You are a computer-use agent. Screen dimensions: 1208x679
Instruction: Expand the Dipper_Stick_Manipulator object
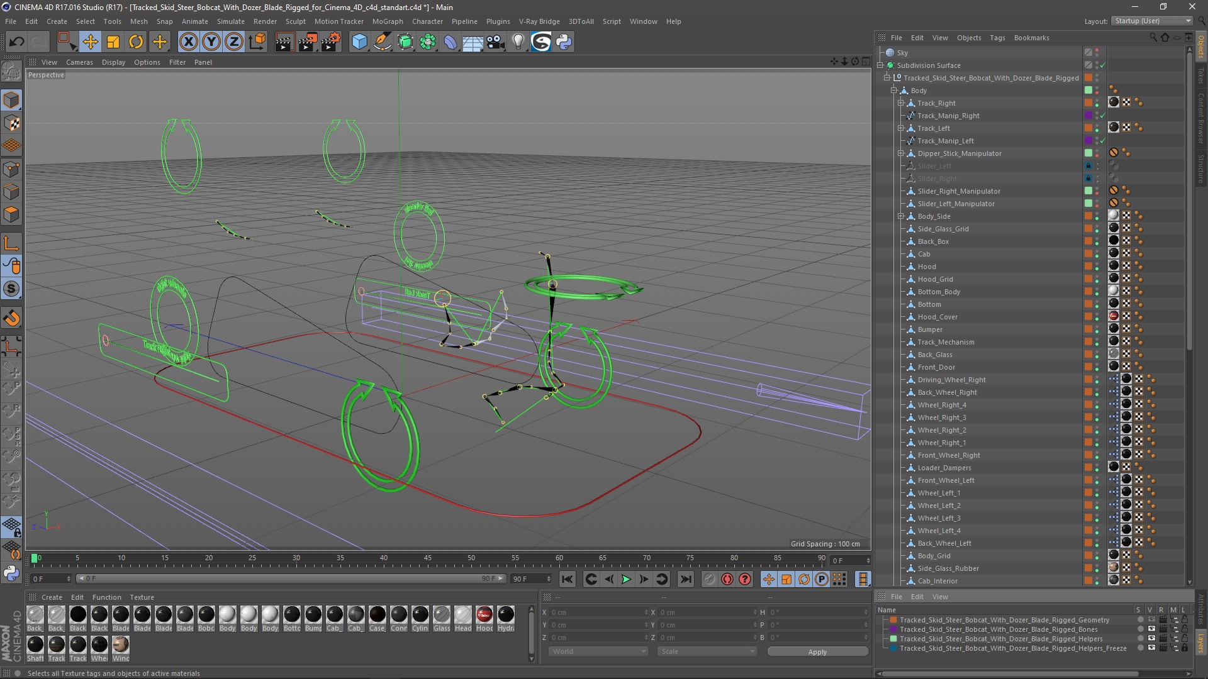coord(900,153)
